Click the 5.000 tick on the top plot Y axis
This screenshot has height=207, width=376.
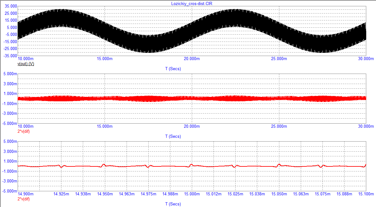12,27
